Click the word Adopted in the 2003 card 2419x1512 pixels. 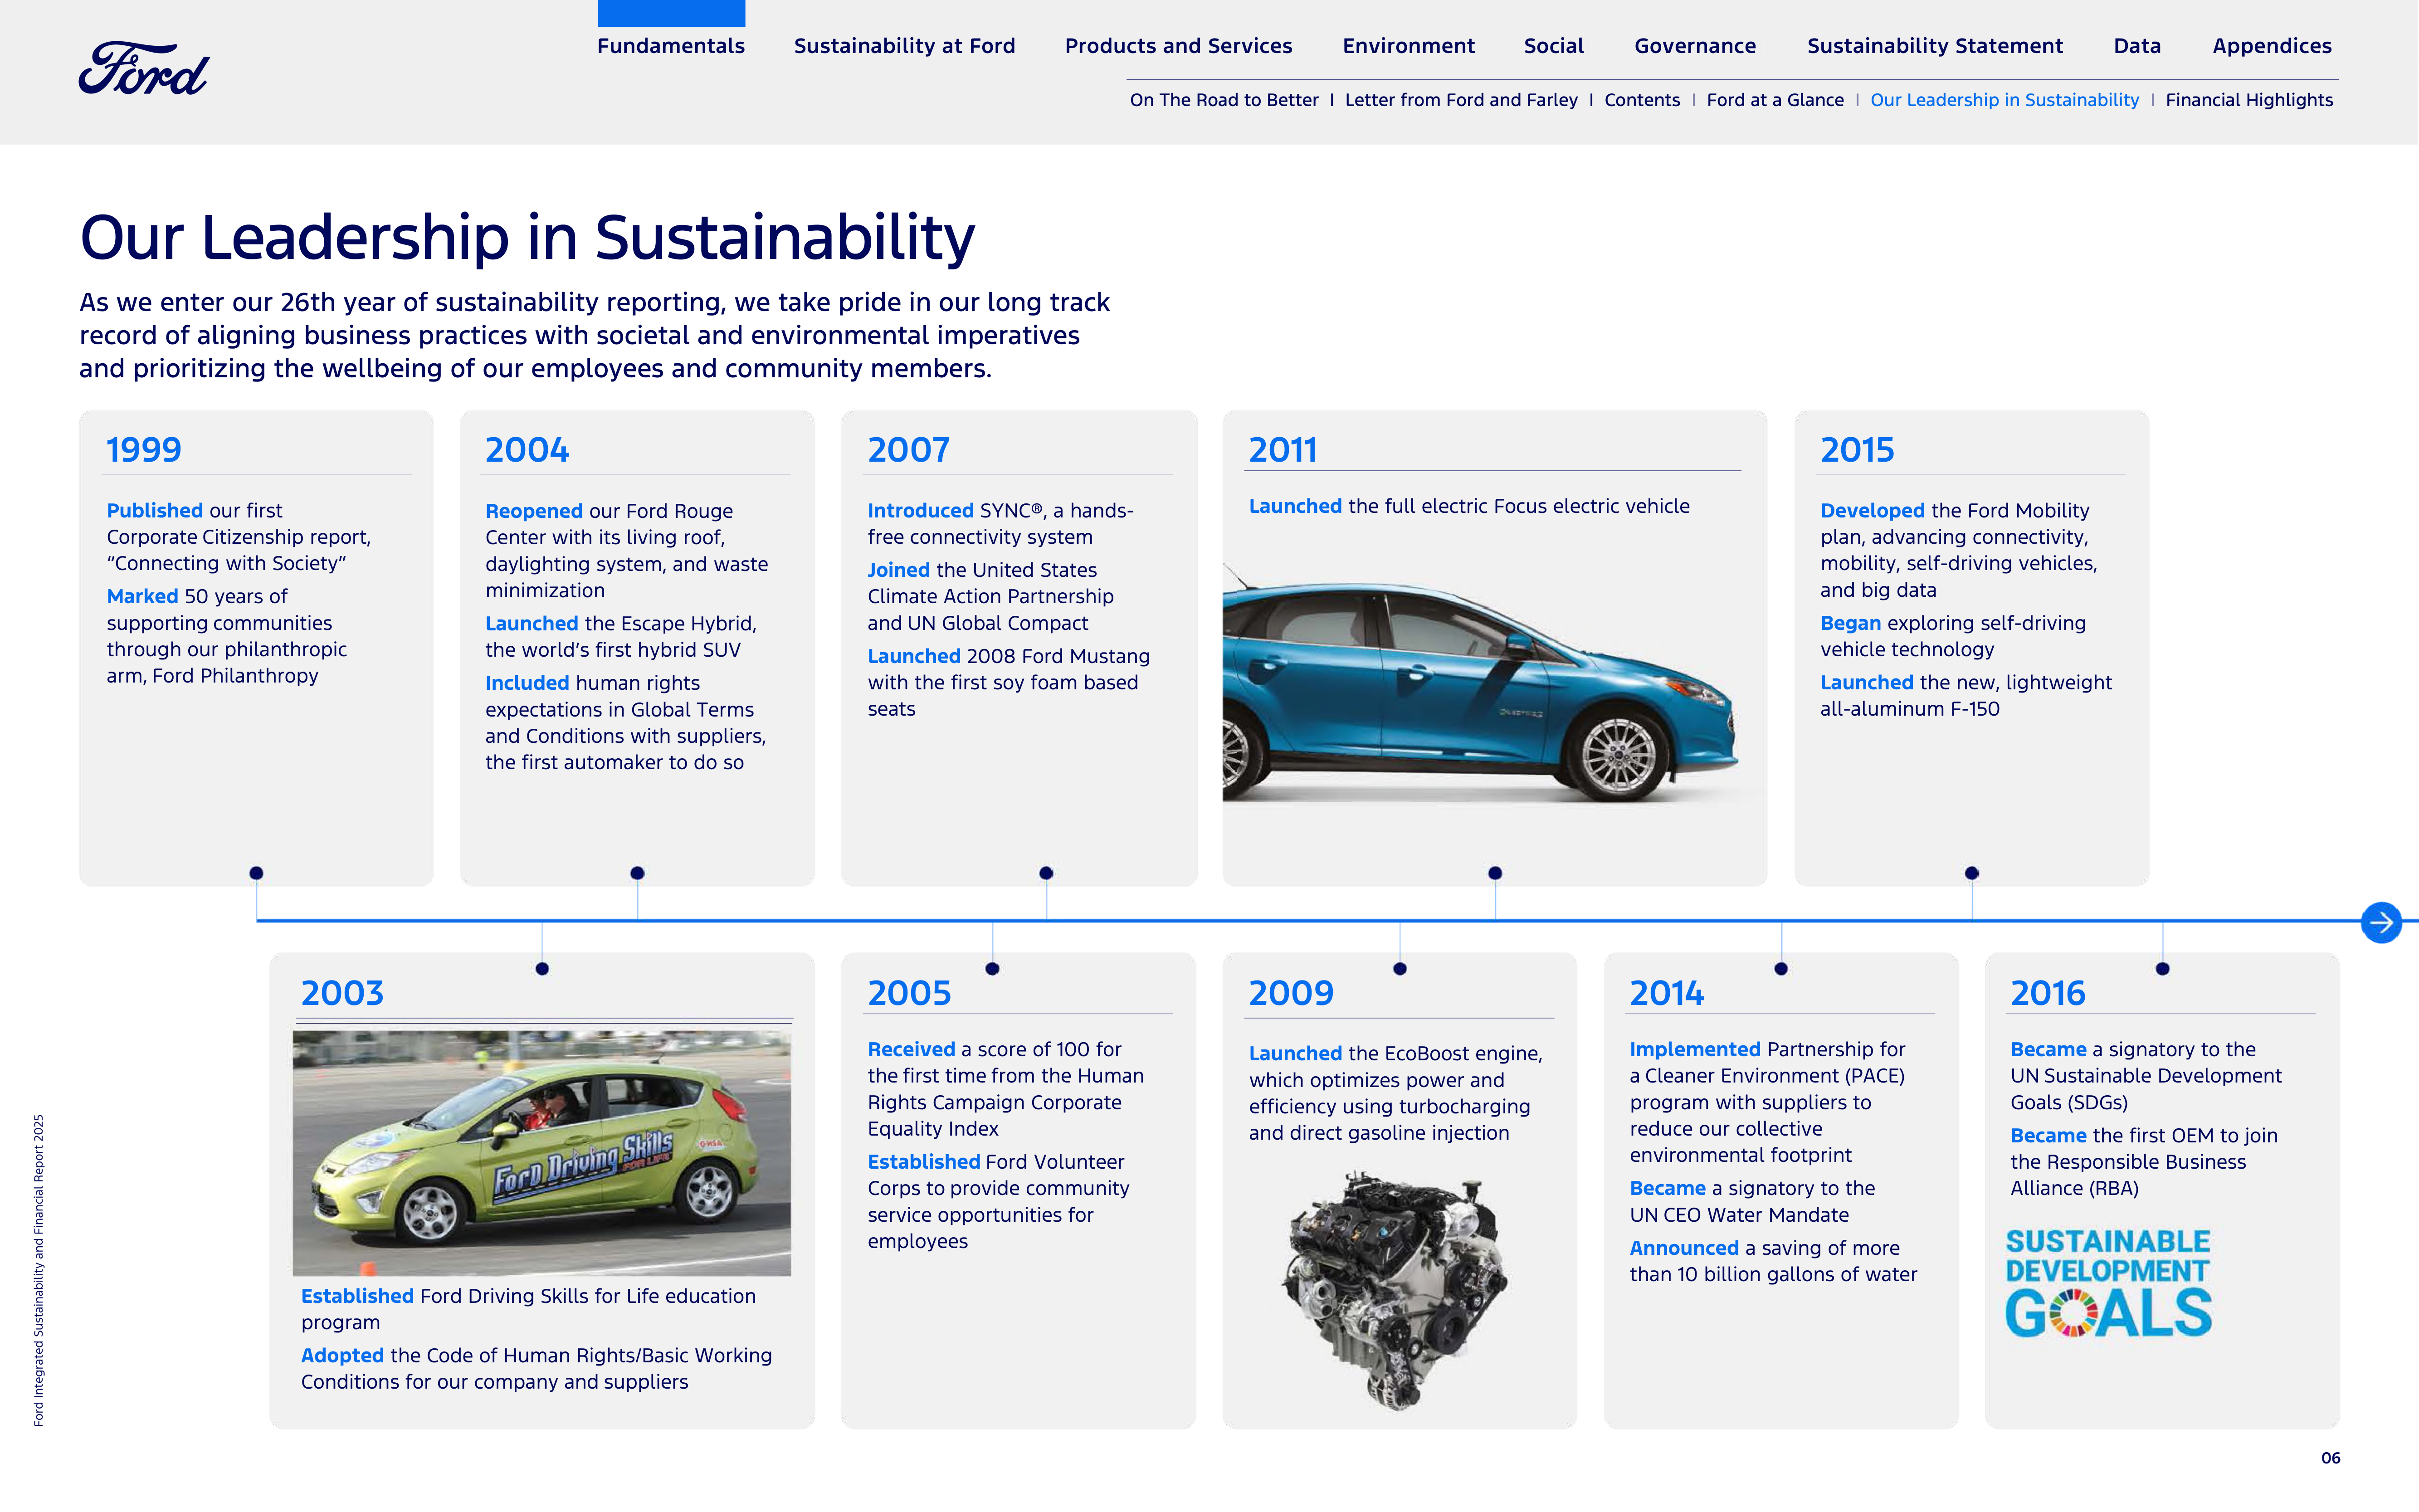tap(342, 1355)
